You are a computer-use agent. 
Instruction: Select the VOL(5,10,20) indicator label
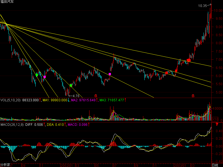tap(11, 100)
